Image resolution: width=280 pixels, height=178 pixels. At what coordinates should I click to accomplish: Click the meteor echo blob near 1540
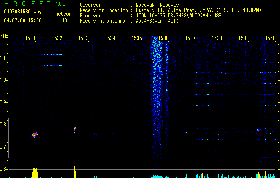pyautogui.click(x=258, y=130)
